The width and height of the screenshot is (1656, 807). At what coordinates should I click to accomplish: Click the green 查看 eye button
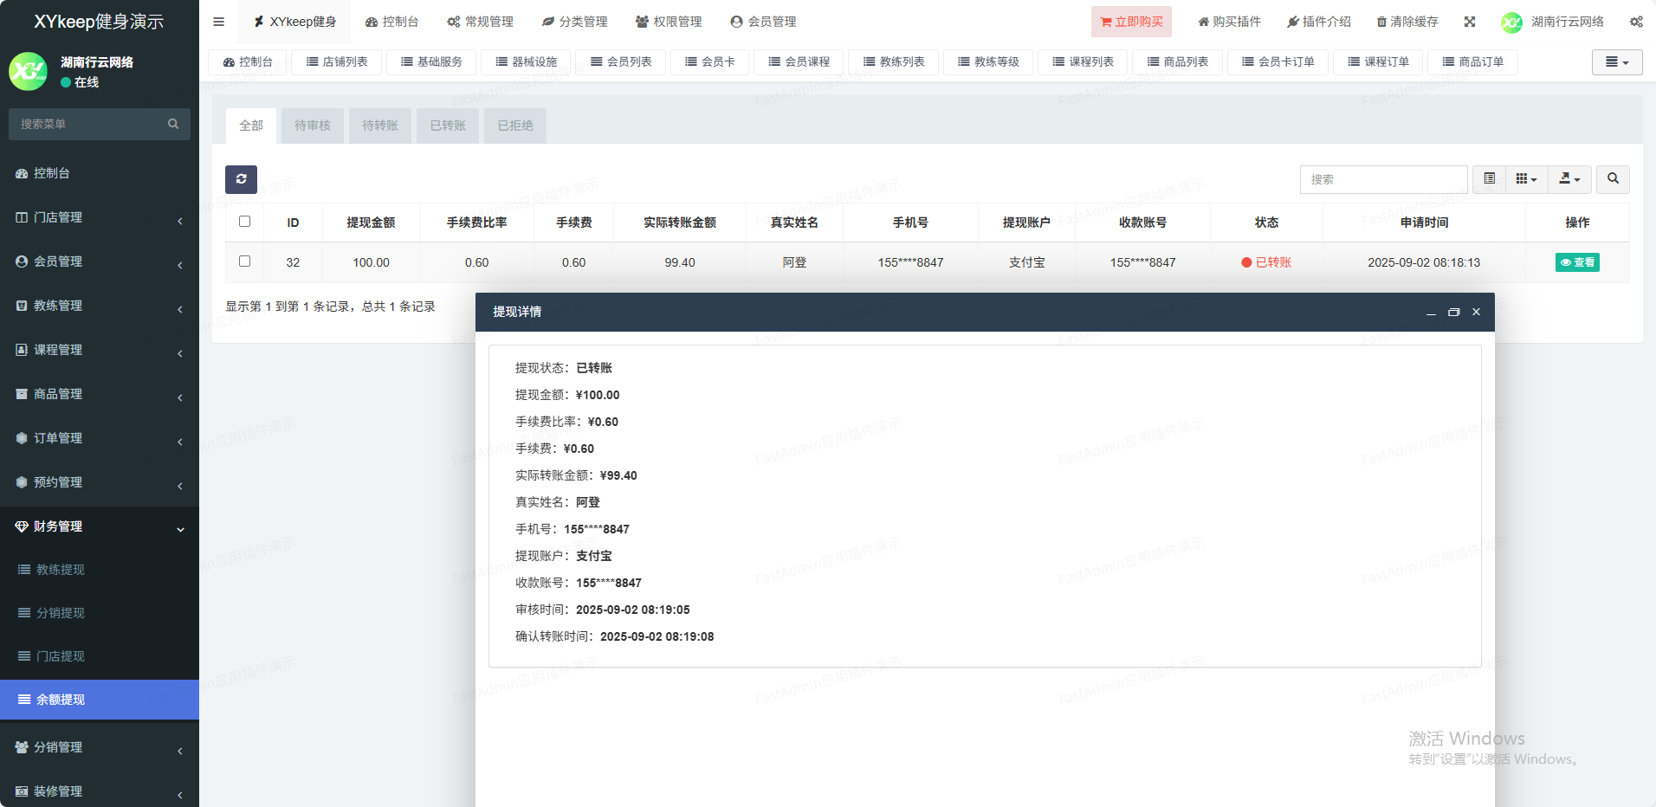pos(1577,262)
